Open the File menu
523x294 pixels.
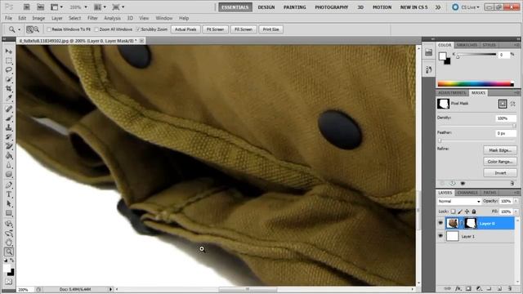tap(8, 18)
